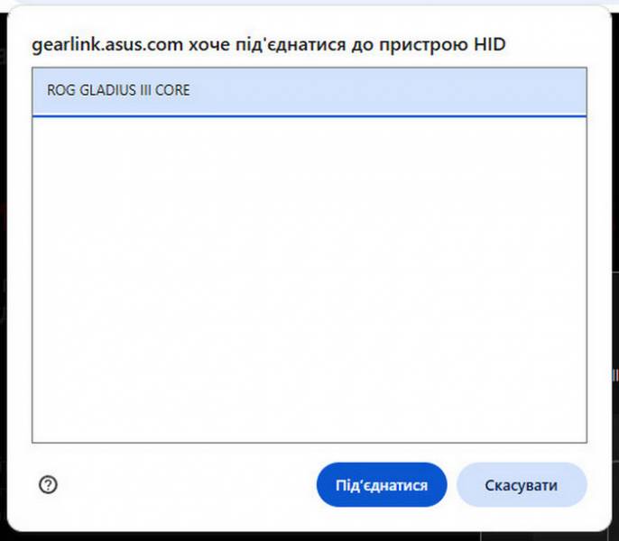Cancel the HID device connection dialog
The height and width of the screenshot is (541, 619).
pyautogui.click(x=522, y=485)
